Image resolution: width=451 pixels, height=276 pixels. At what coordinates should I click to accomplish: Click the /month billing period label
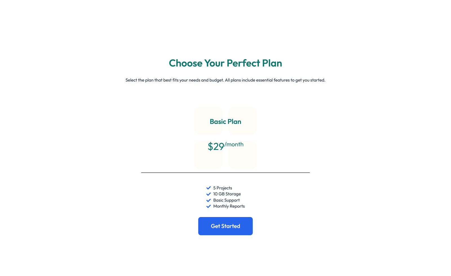(x=234, y=144)
